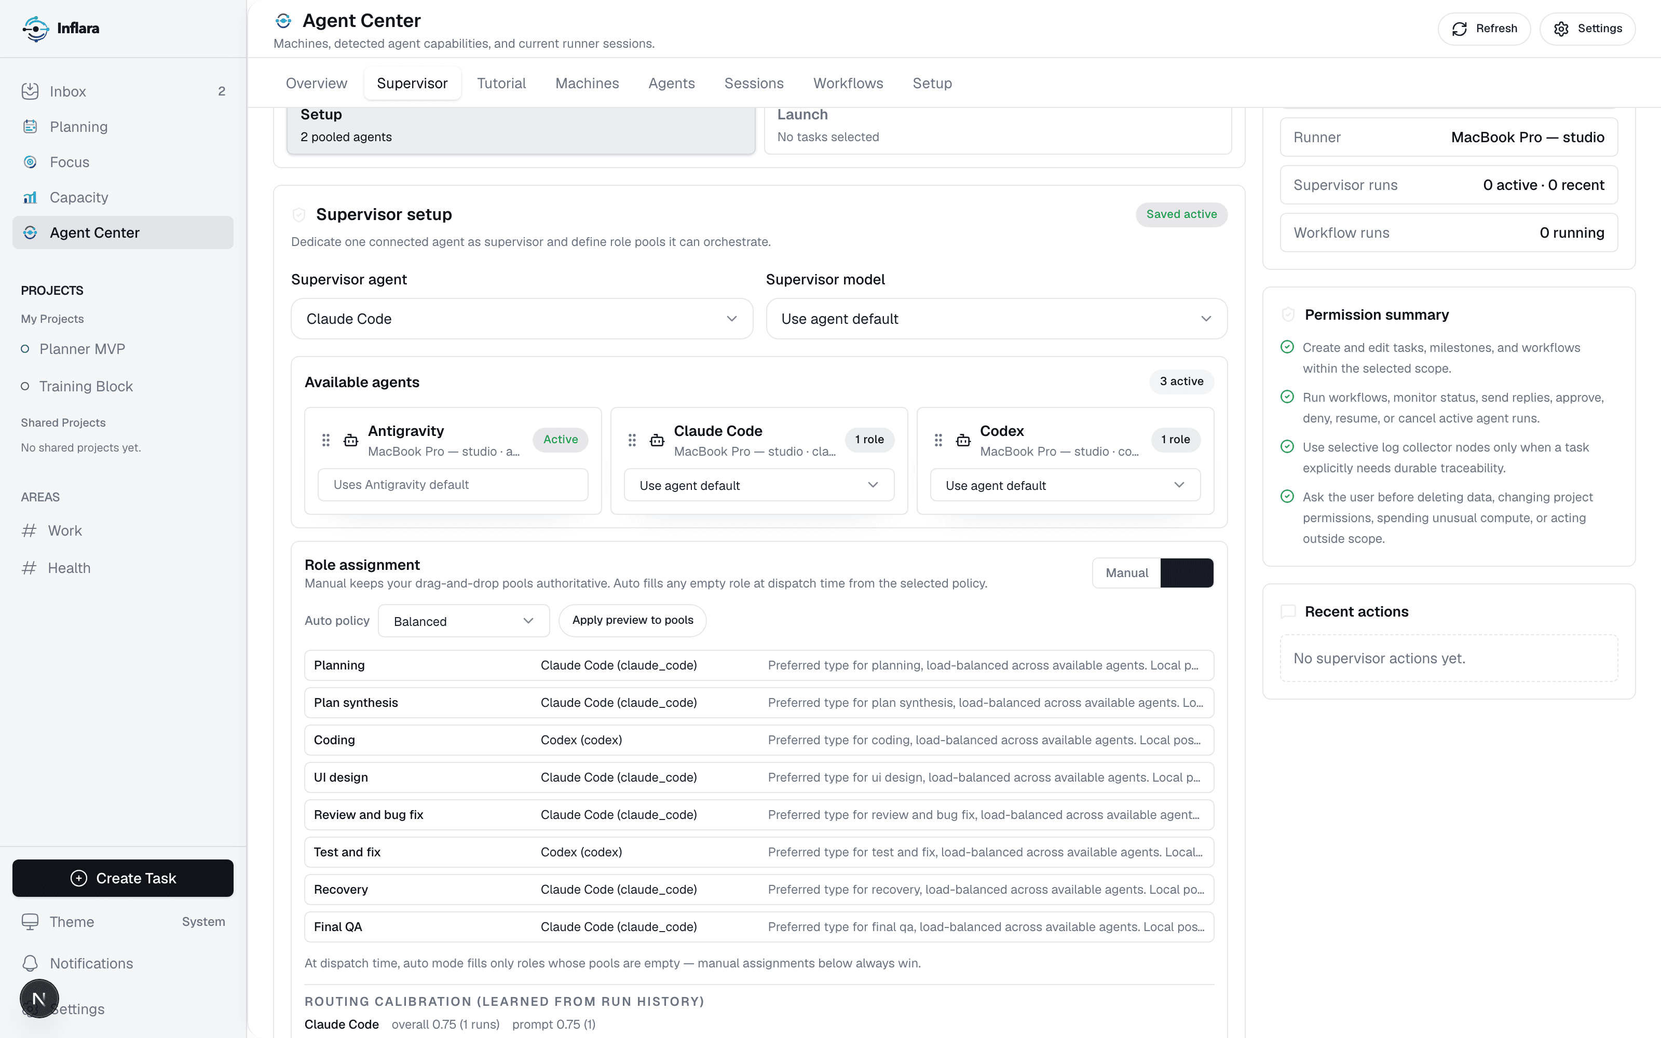Click the Planning role row
This screenshot has height=1038, width=1661.
[x=759, y=665]
